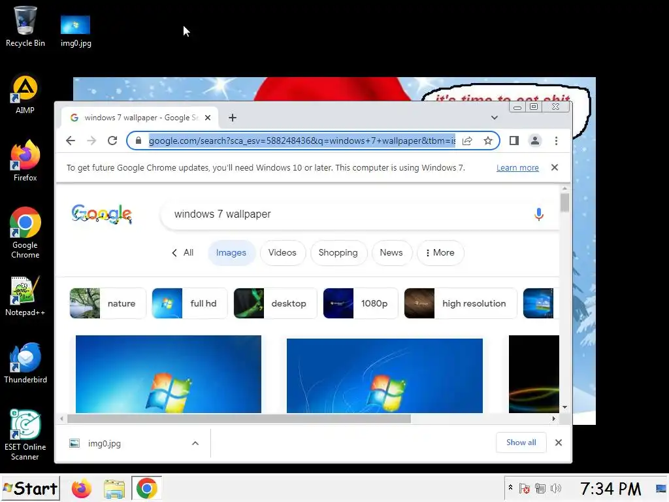Expand the More search options
Viewport: 669px width, 502px height.
point(440,253)
